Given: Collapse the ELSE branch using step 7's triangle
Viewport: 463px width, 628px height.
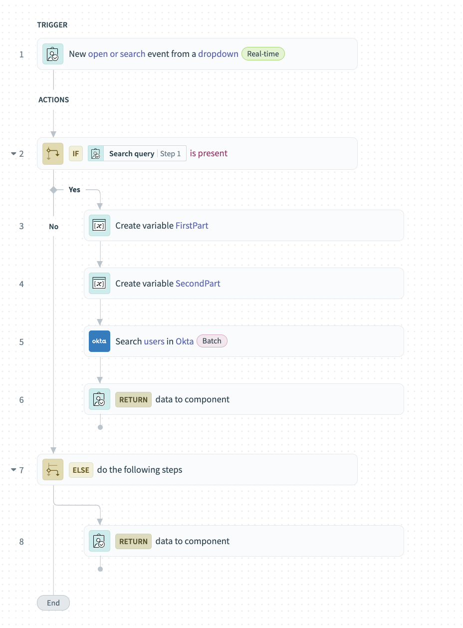Looking at the screenshot, I should coord(14,469).
